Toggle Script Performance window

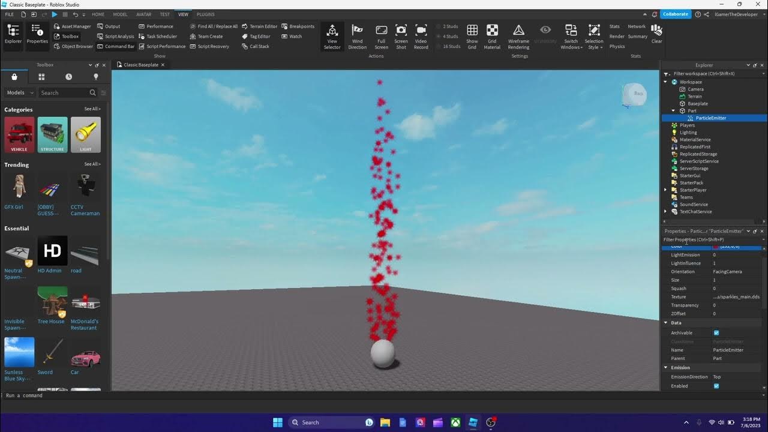(162, 46)
